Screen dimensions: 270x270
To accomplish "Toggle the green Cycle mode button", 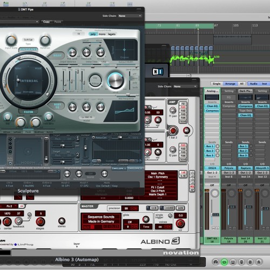I will (x=224, y=262).
